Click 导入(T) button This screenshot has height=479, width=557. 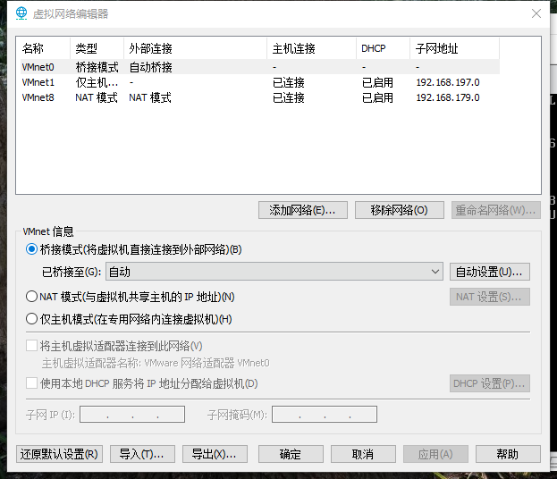142,454
